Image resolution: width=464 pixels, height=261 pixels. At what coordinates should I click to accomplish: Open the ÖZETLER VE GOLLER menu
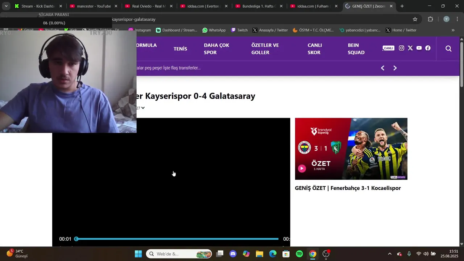tap(265, 49)
